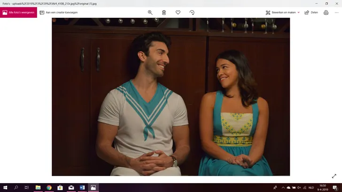The image size is (342, 192).
Task: Close the Foto's window
Action: [x=337, y=3]
